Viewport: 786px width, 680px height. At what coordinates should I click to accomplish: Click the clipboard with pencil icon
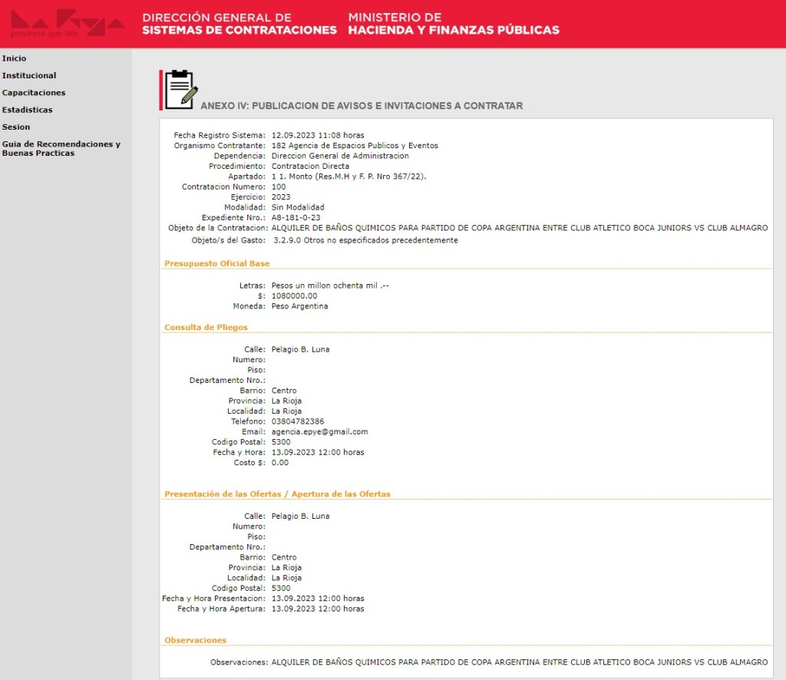(181, 90)
